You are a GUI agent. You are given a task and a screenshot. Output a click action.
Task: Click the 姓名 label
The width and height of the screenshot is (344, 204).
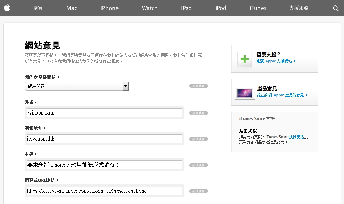31,102
